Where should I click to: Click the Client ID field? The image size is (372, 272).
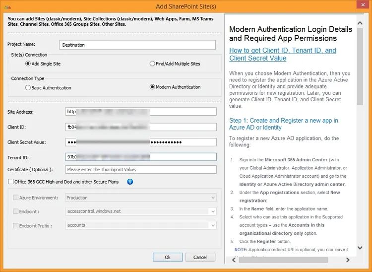[141, 127]
